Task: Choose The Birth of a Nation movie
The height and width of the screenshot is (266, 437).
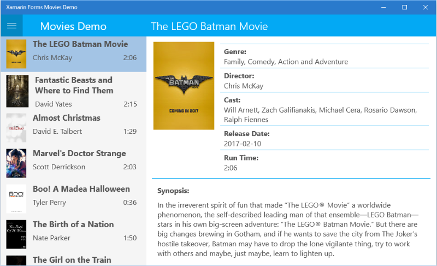Action: tap(74, 234)
